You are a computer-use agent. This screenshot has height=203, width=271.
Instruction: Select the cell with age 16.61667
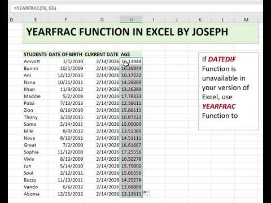[x=131, y=145]
